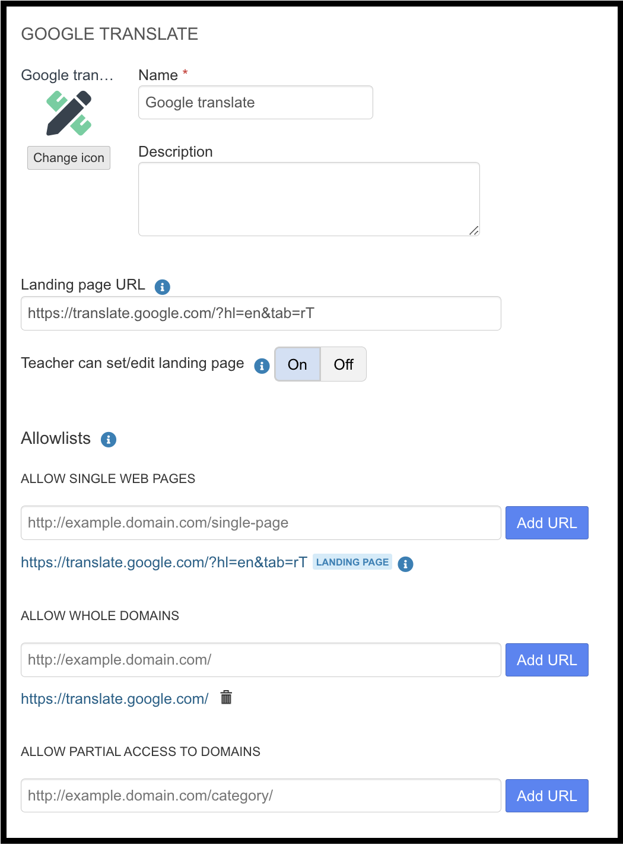
Task: Click Add URL under Allow Whole Domains
Action: (546, 659)
